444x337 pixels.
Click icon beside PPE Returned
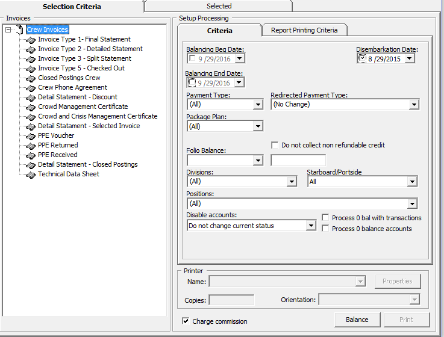click(x=31, y=146)
